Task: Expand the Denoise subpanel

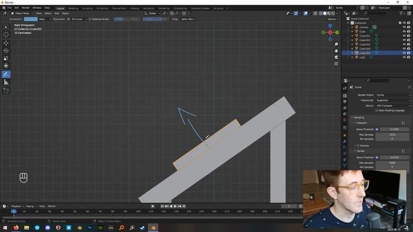Action: click(x=356, y=146)
